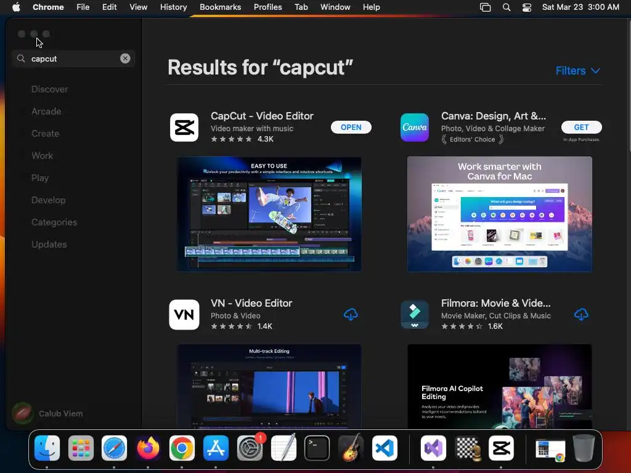Screen dimensions: 631x473
Task: Launch GarageBand from the Dock
Action: (x=351, y=448)
